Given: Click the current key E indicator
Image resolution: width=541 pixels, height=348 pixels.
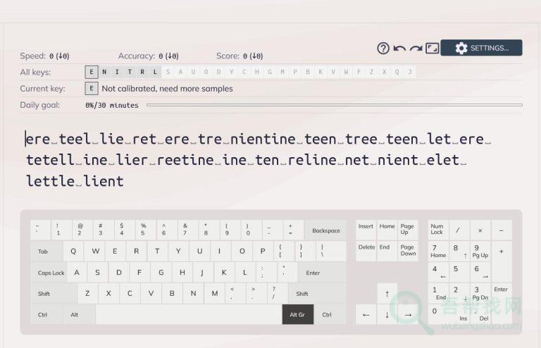Looking at the screenshot, I should pos(92,89).
